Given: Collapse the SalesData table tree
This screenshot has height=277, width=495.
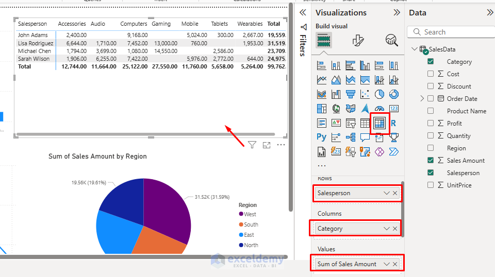Looking at the screenshot, I should [415, 49].
